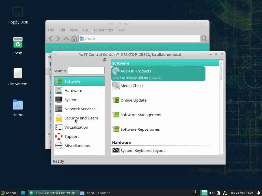
Task: Open the battery power tray icon
Action: point(218,193)
